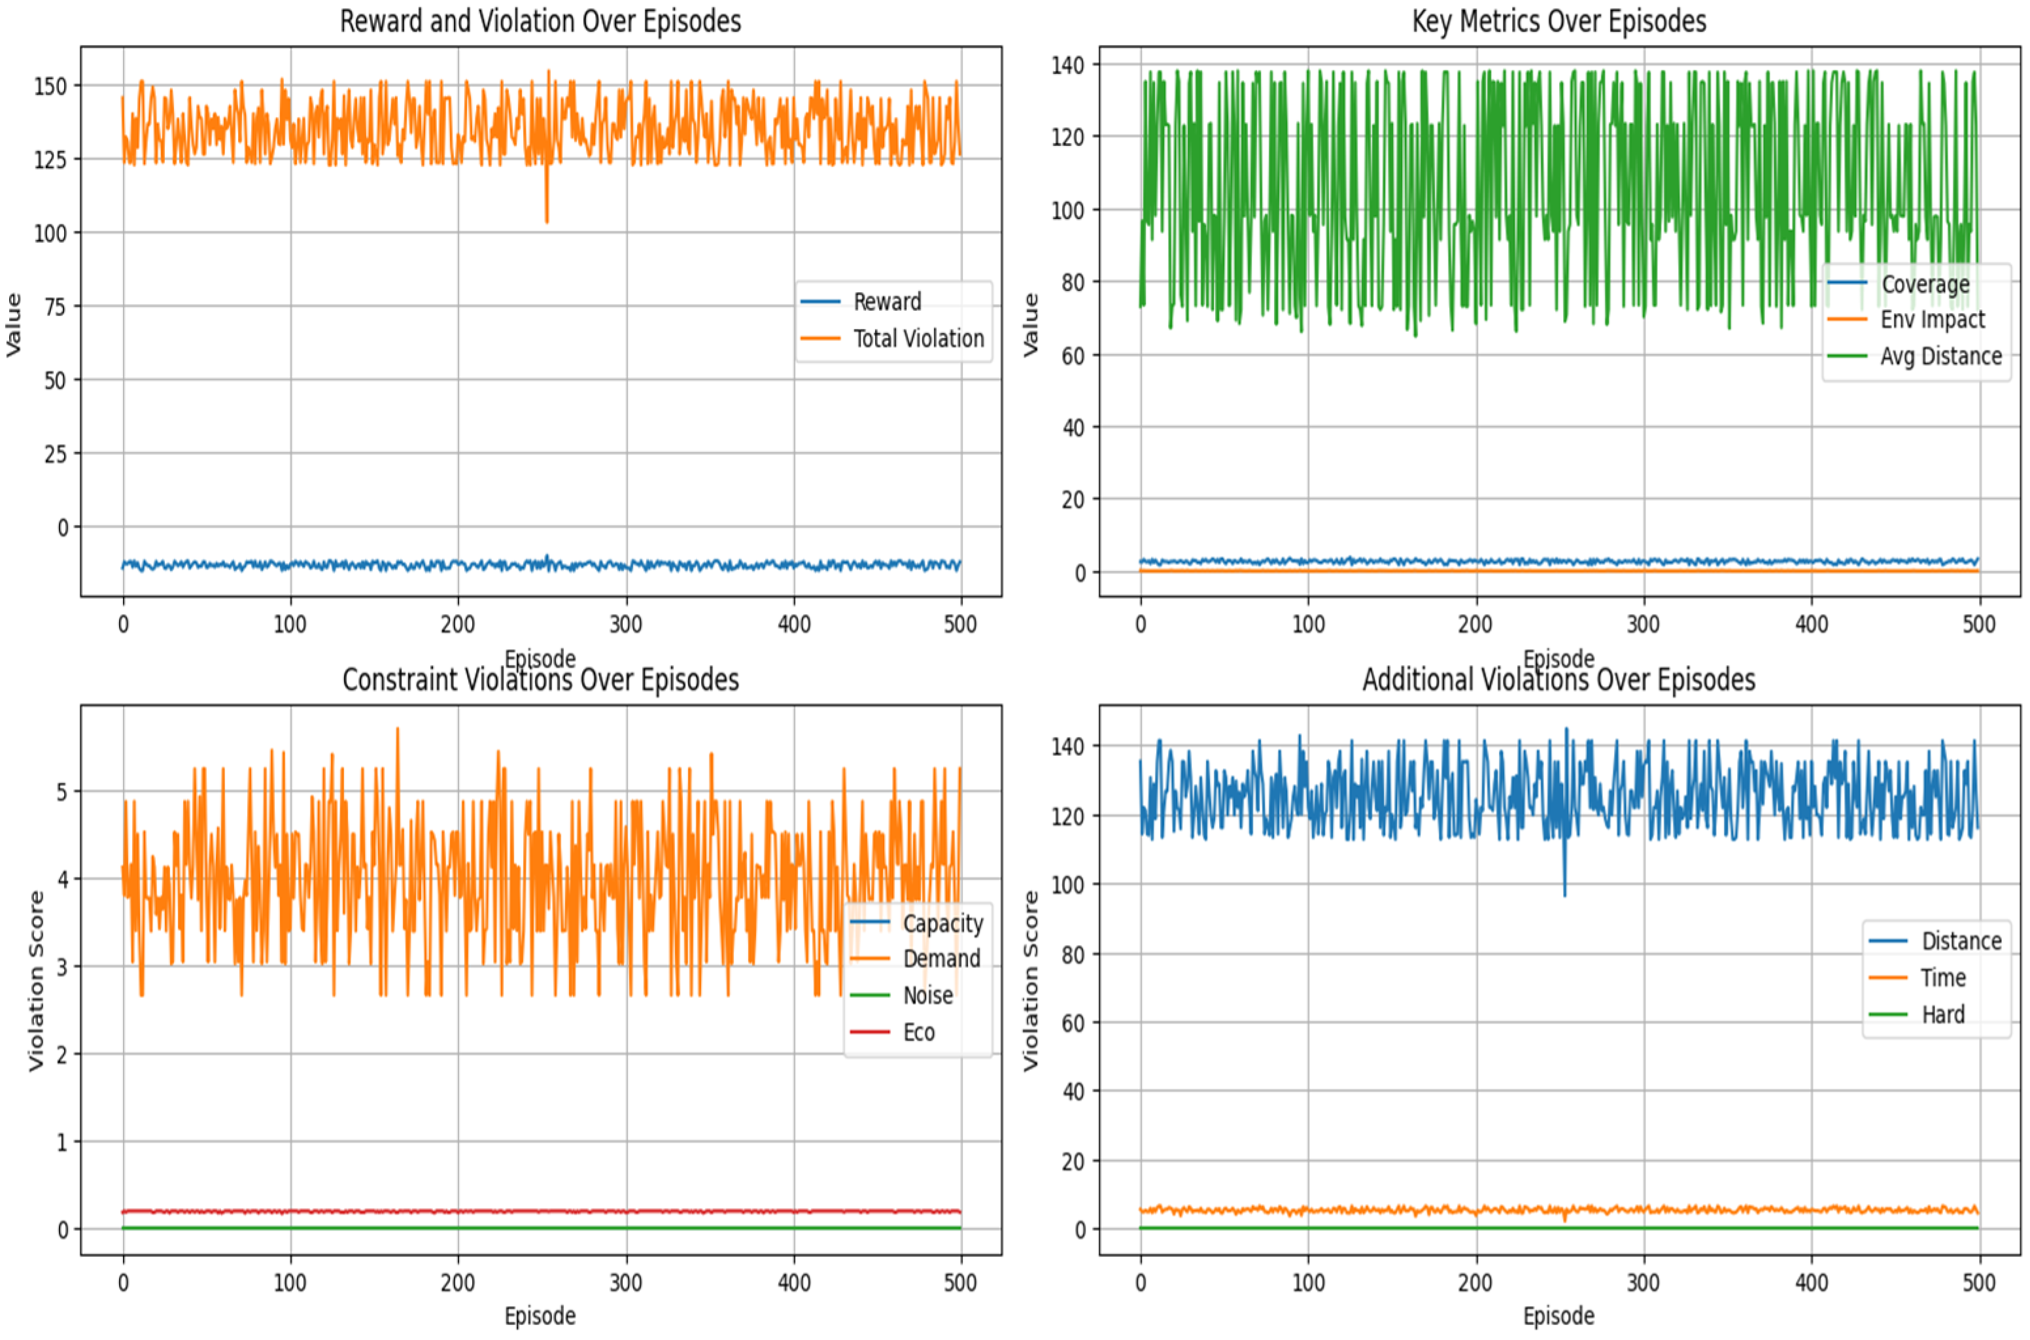Click the Time legend entry
Image resolution: width=2030 pixels, height=1340 pixels.
1943,978
